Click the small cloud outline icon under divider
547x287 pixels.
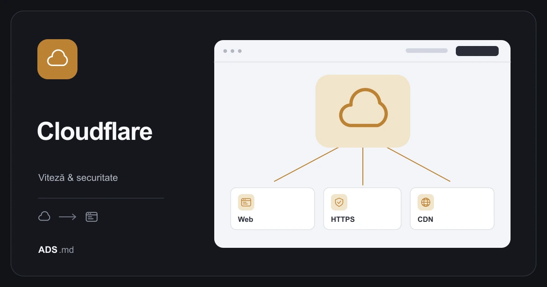(x=44, y=216)
